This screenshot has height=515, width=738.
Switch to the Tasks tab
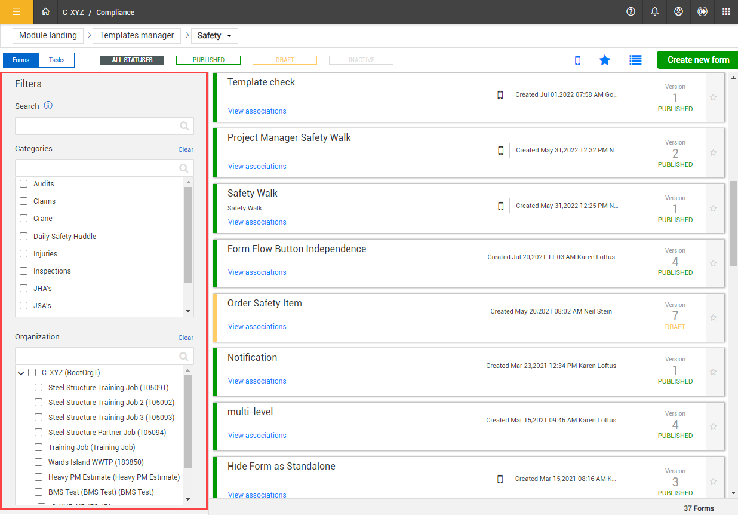coord(56,60)
